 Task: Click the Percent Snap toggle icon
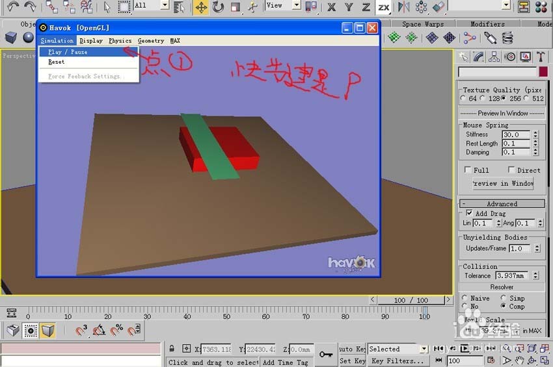(x=116, y=331)
